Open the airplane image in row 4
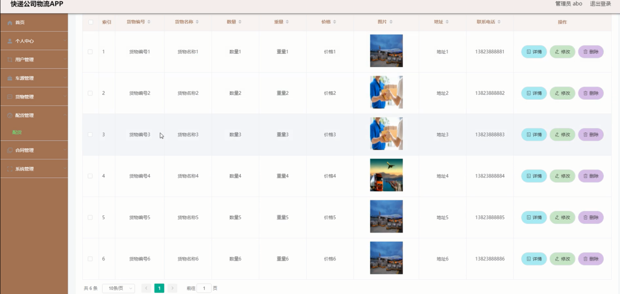 pyautogui.click(x=386, y=175)
